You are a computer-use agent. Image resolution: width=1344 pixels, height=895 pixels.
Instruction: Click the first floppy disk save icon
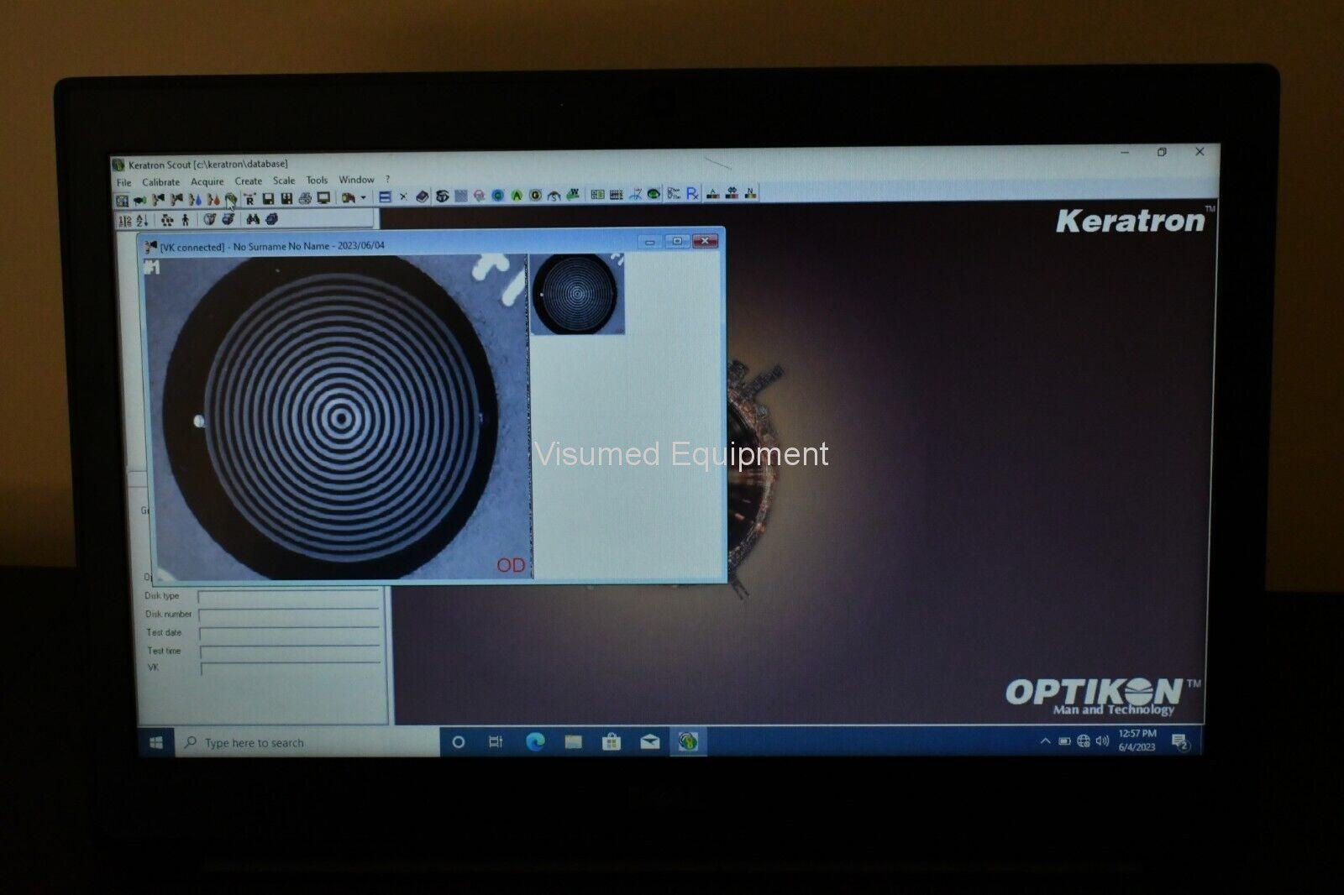tap(268, 199)
